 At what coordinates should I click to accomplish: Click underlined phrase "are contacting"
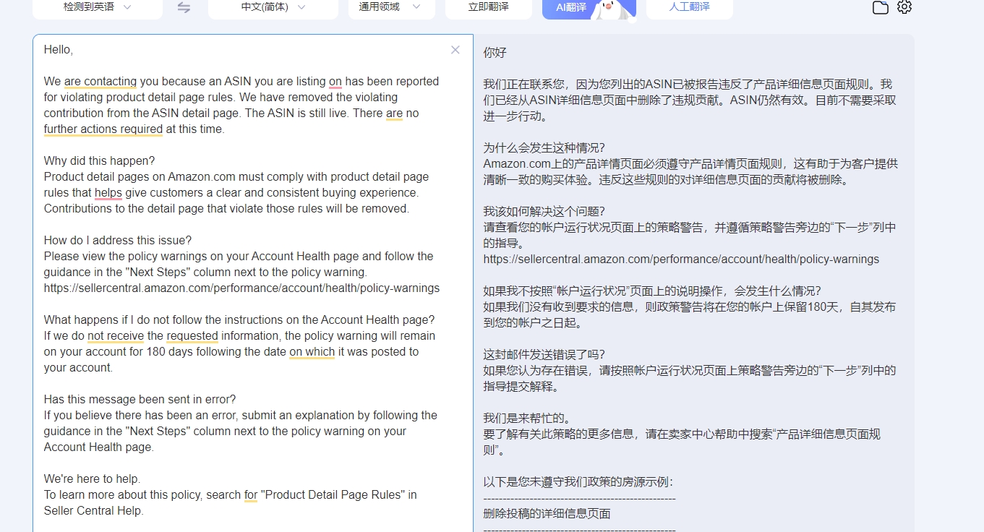click(x=100, y=82)
